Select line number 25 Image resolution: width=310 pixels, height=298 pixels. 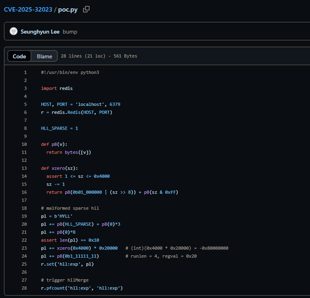24,264
